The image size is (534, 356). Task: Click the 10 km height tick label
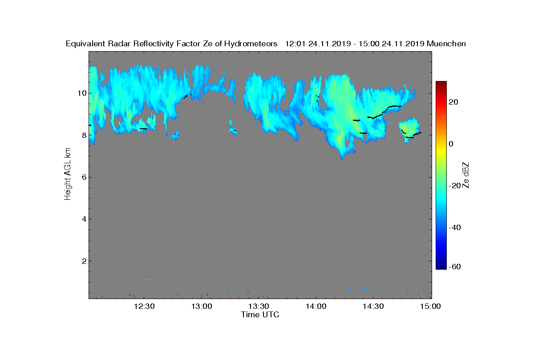(x=82, y=93)
